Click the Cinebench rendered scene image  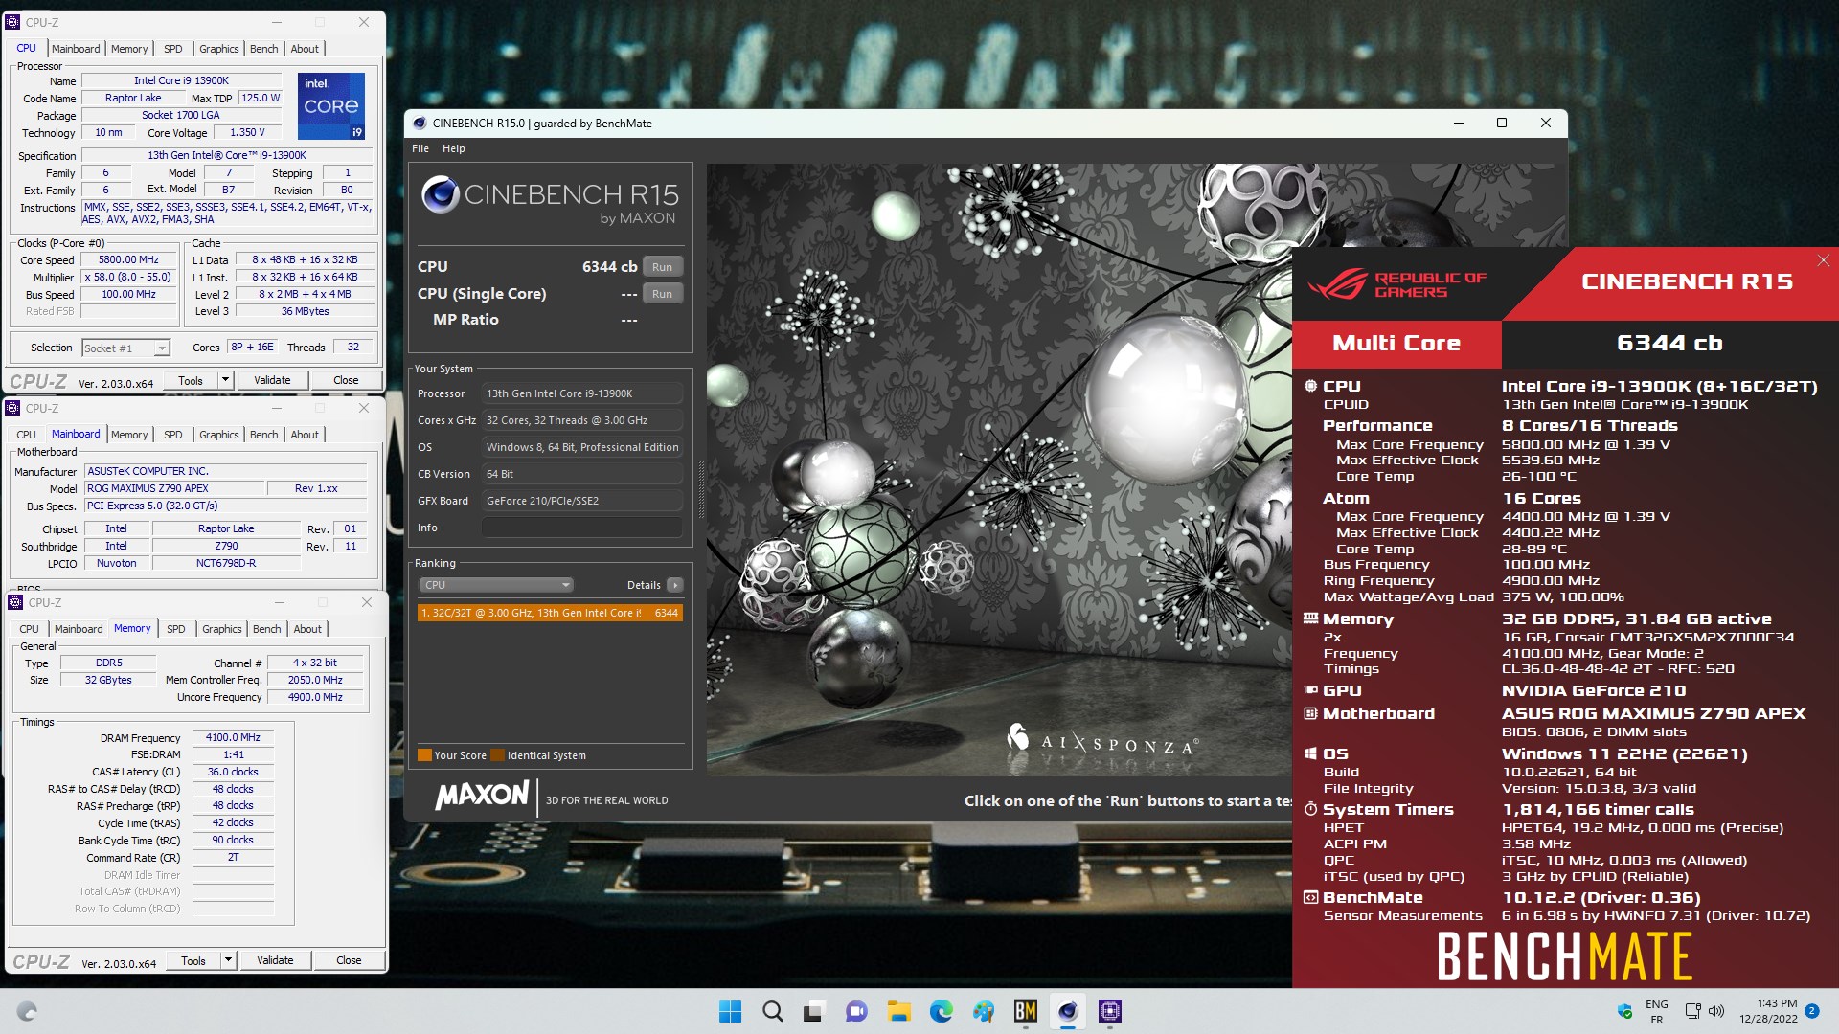click(x=999, y=469)
